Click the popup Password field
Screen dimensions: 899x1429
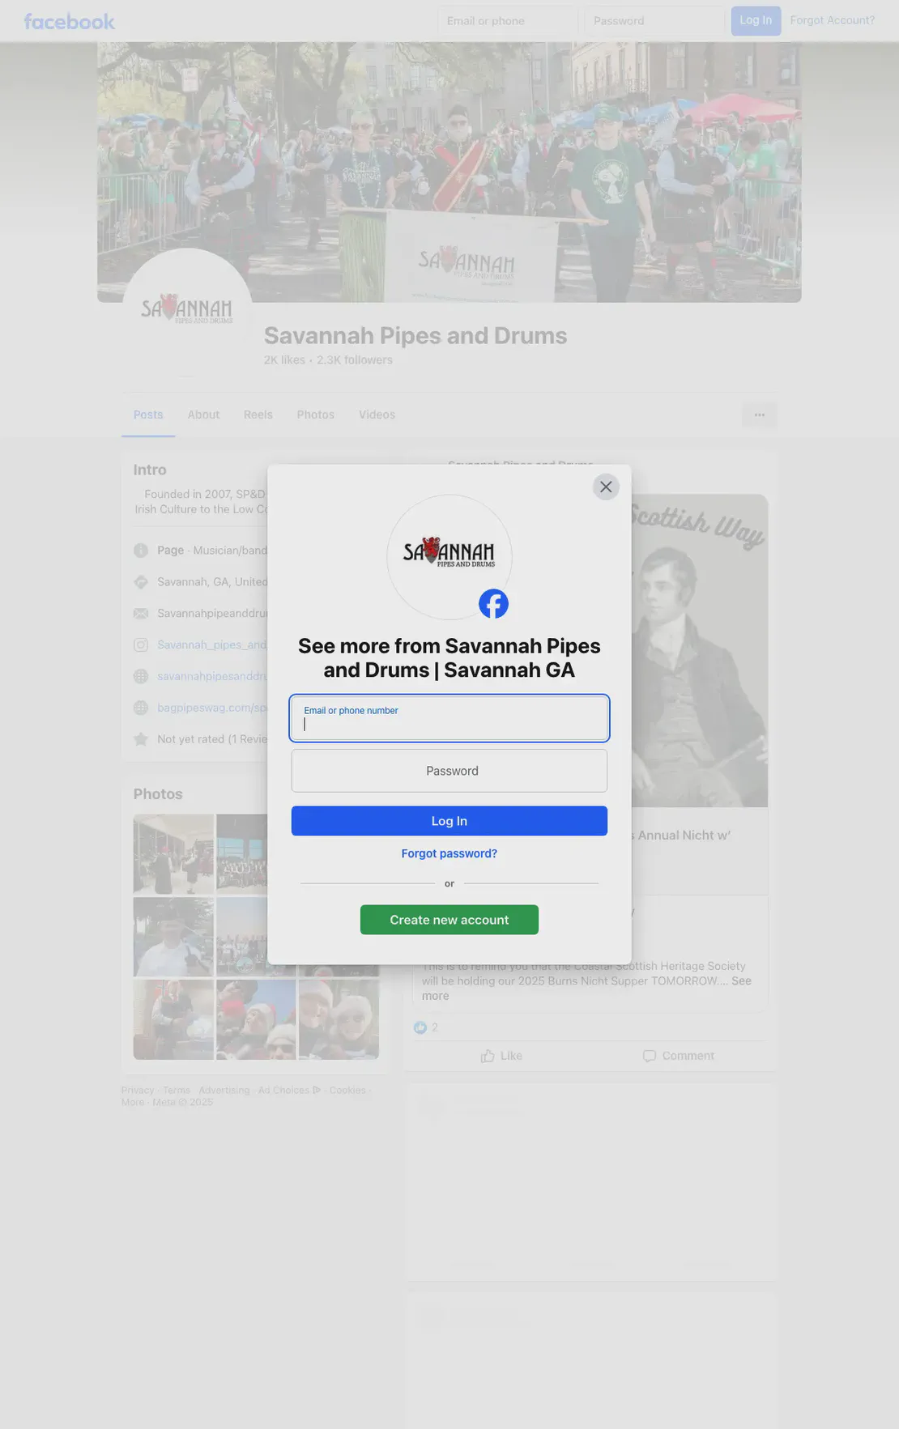click(x=450, y=771)
